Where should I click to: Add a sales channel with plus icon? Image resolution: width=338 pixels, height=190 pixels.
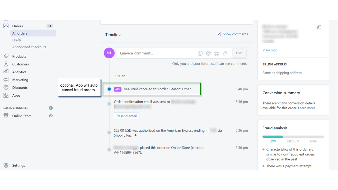pyautogui.click(x=51, y=108)
